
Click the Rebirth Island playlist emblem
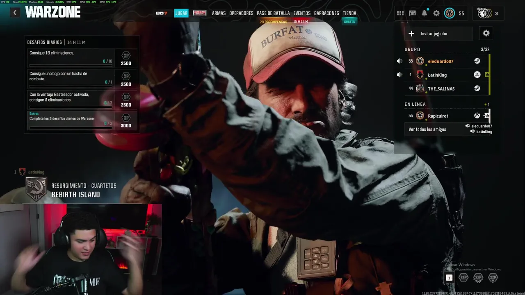pyautogui.click(x=37, y=189)
